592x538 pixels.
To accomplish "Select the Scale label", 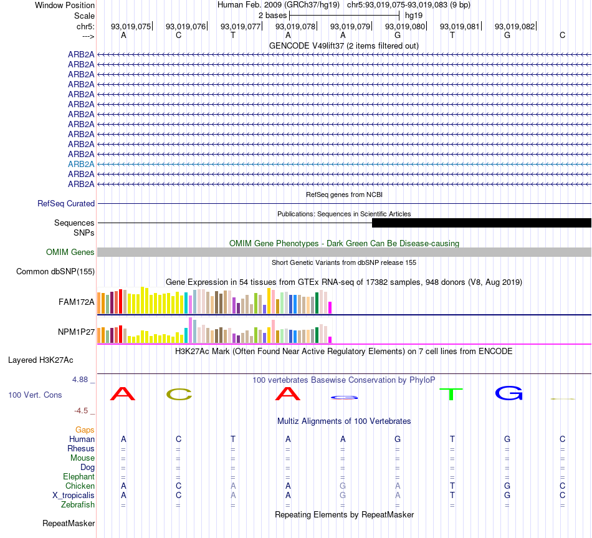I will point(84,16).
